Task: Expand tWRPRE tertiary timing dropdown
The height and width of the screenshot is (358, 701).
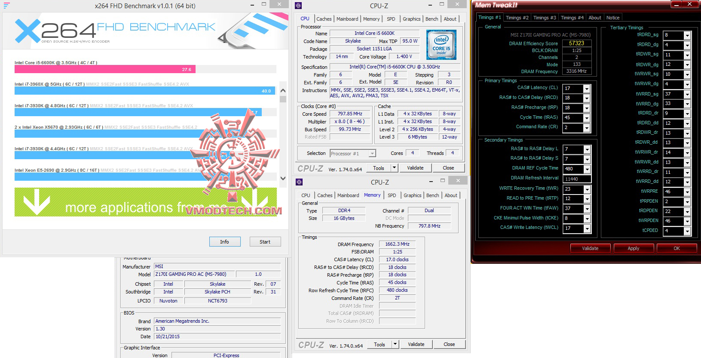Action: coord(687,192)
